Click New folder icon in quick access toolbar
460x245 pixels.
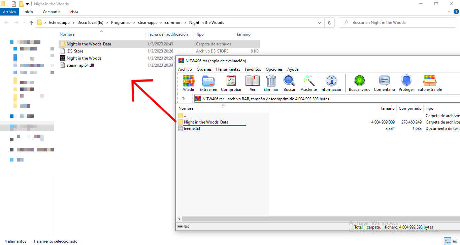click(x=21, y=4)
